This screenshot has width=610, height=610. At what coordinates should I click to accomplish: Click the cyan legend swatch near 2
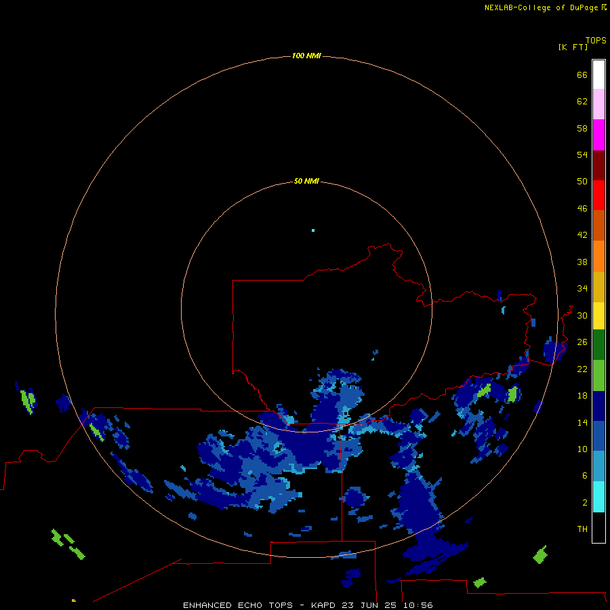pyautogui.click(x=598, y=497)
